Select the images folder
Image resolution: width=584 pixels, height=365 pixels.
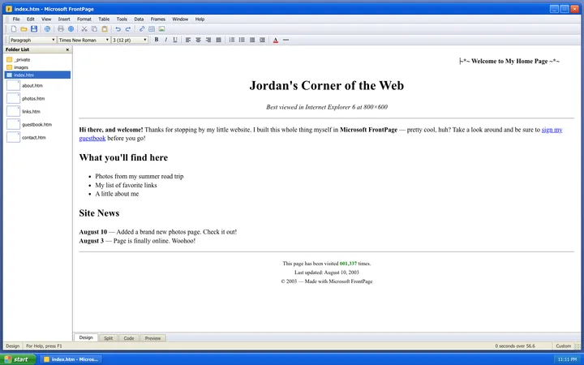tap(18, 67)
